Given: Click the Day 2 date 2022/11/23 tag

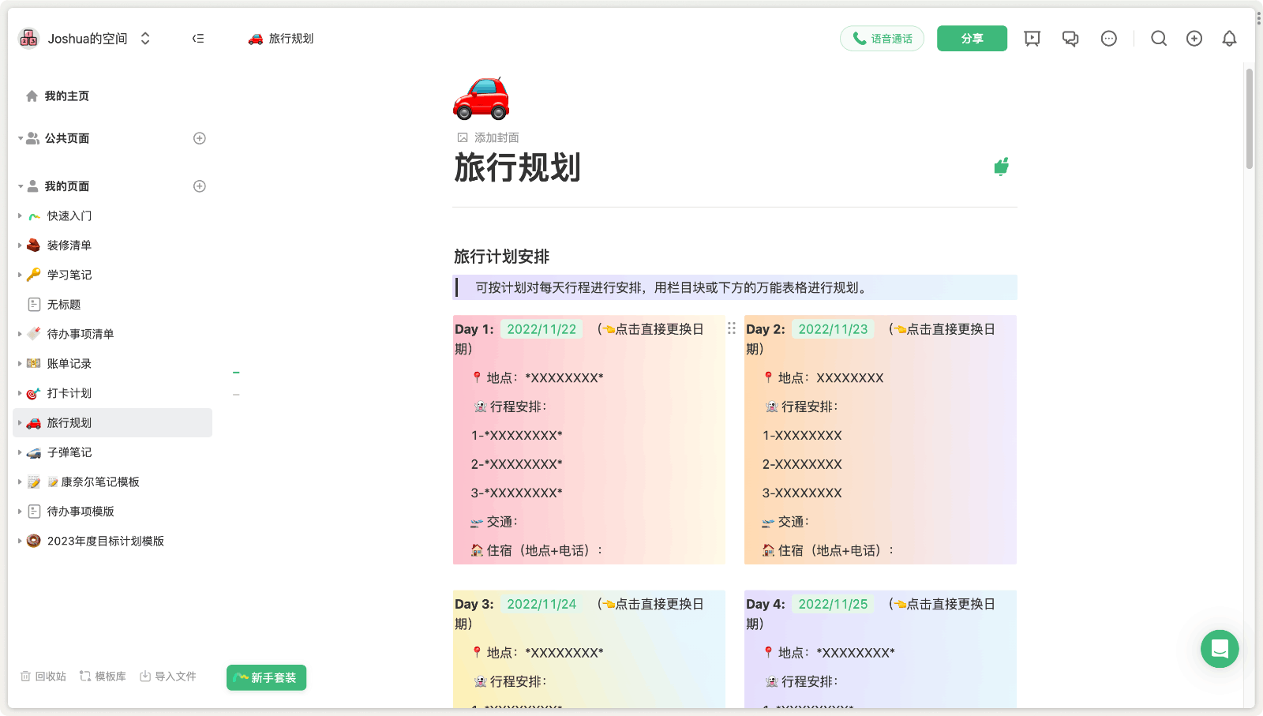Looking at the screenshot, I should (834, 328).
